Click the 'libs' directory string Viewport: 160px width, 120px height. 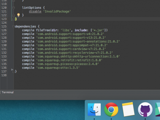click(x=66, y=30)
